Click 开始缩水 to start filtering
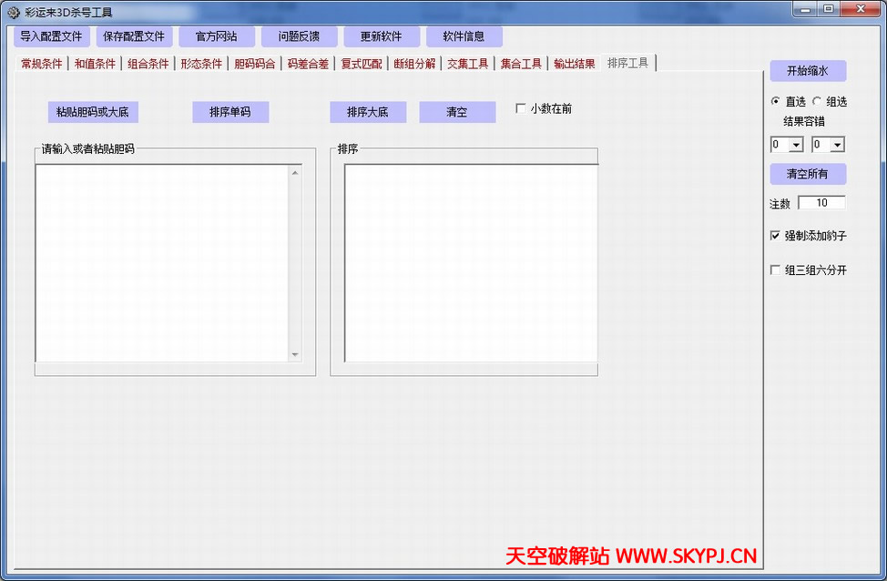Image resolution: width=887 pixels, height=581 pixels. [808, 71]
